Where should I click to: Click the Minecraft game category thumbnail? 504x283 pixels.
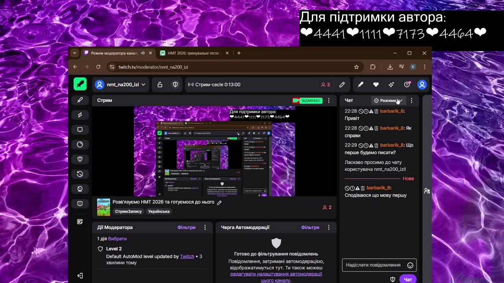pyautogui.click(x=104, y=207)
